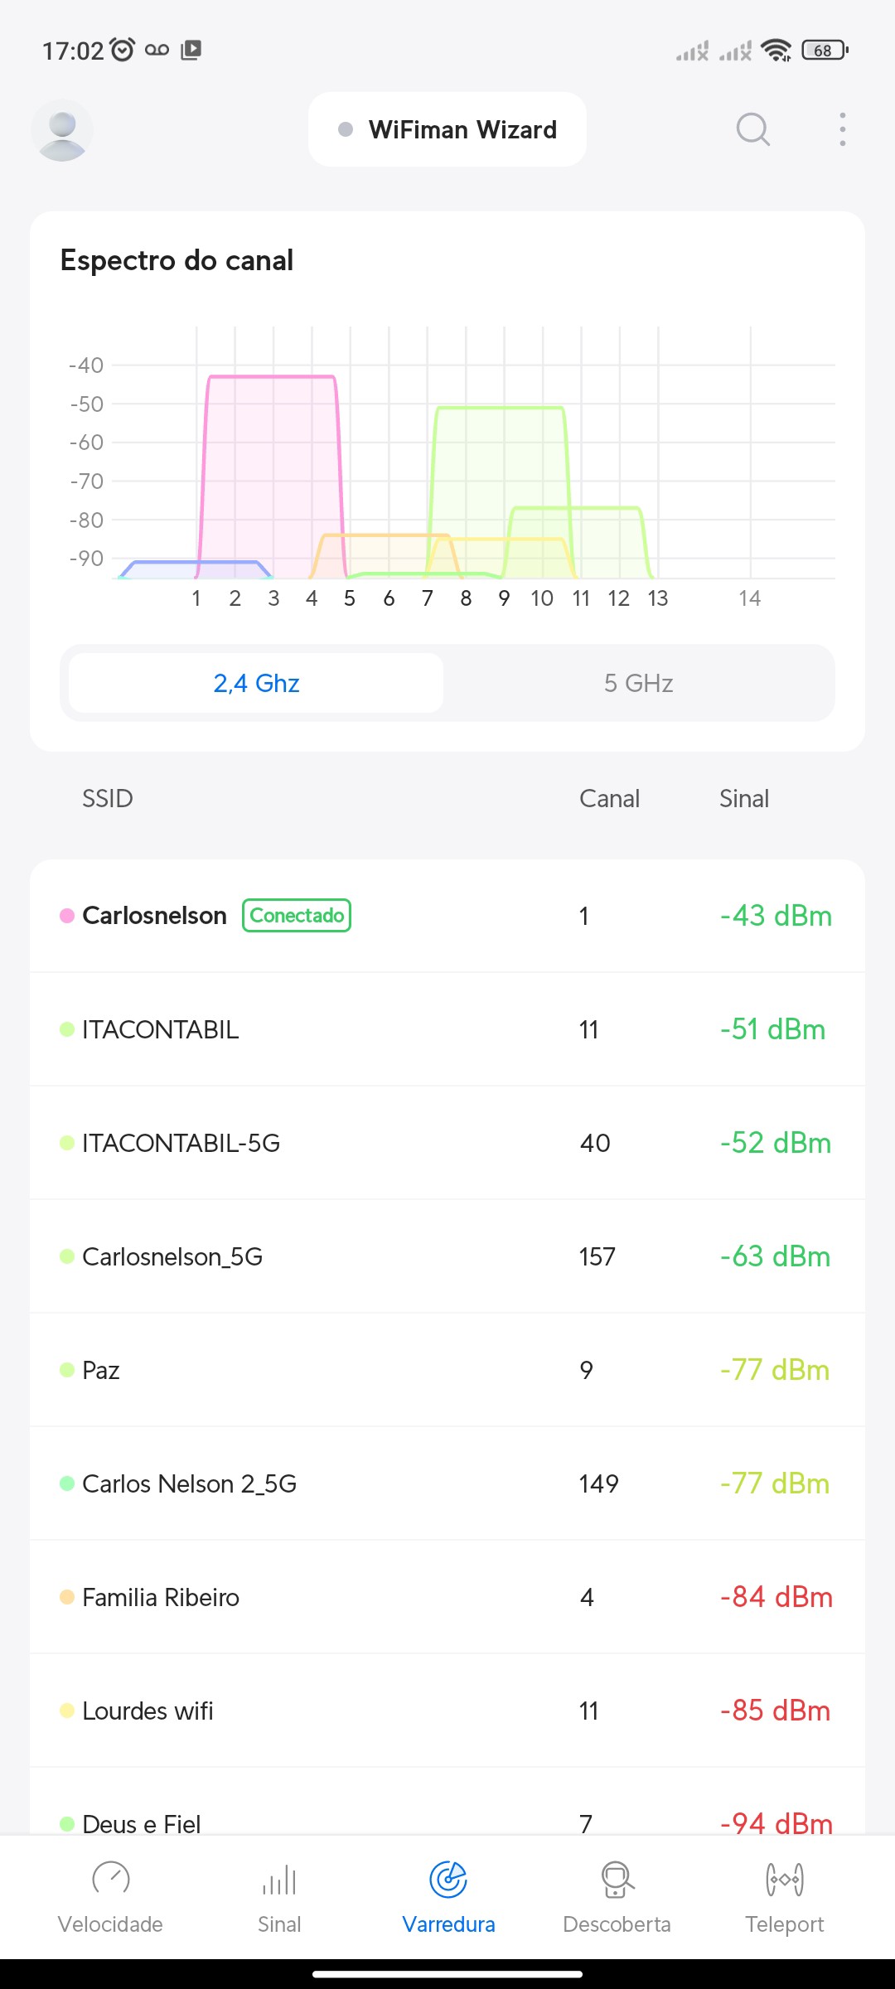Open the ITACONTABIL-5G network entry
Image resolution: width=895 pixels, height=1989 pixels.
[447, 1143]
